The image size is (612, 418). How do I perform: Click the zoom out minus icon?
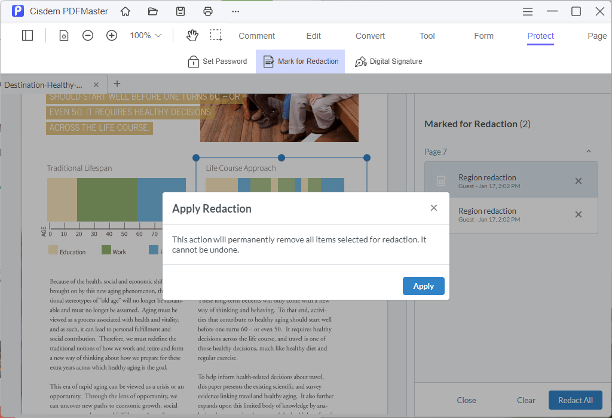pyautogui.click(x=88, y=35)
